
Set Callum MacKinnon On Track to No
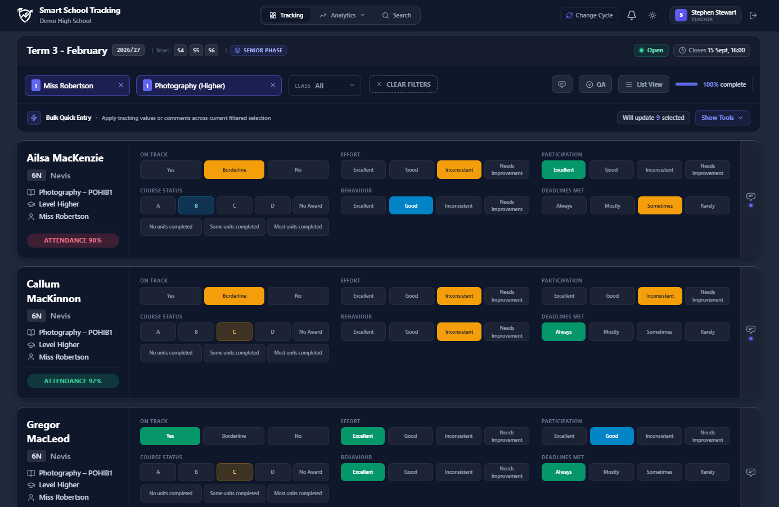(298, 296)
